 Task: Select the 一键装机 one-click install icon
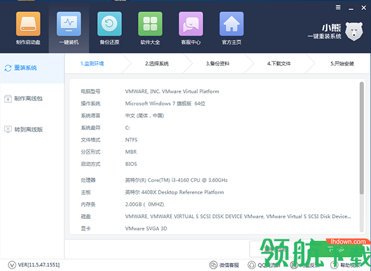click(69, 24)
